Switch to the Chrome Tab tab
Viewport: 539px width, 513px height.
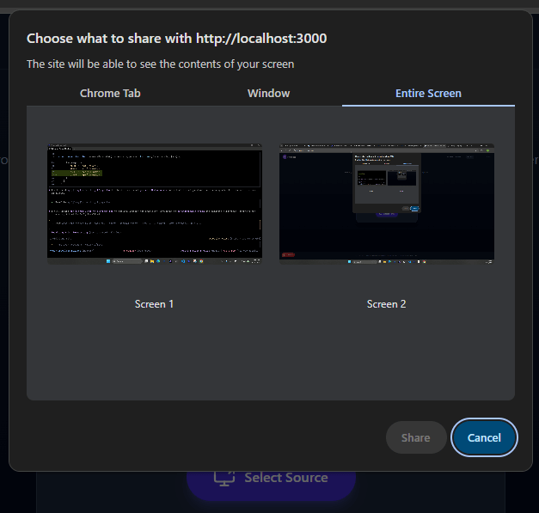[x=110, y=93]
